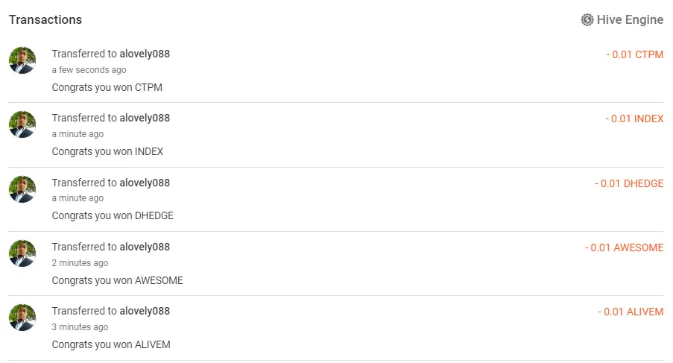The height and width of the screenshot is (363, 673).
Task: Click the -0.01 DHEDGE amount
Action: tap(629, 183)
